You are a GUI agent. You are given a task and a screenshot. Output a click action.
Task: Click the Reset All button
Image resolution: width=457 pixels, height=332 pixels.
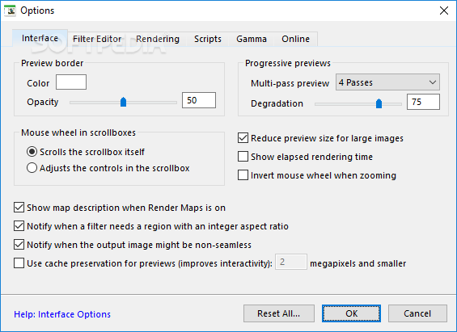tap(279, 313)
